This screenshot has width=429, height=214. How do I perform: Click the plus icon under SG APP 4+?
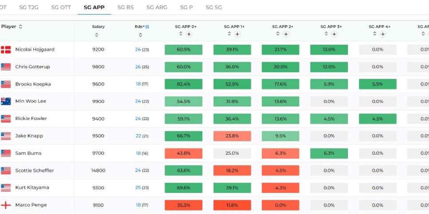click(383, 34)
